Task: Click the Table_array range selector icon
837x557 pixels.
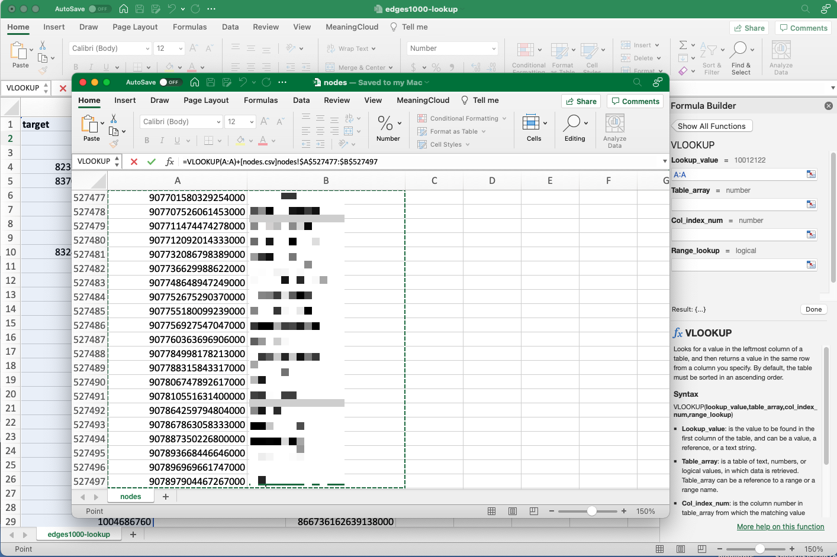Action: tap(811, 205)
